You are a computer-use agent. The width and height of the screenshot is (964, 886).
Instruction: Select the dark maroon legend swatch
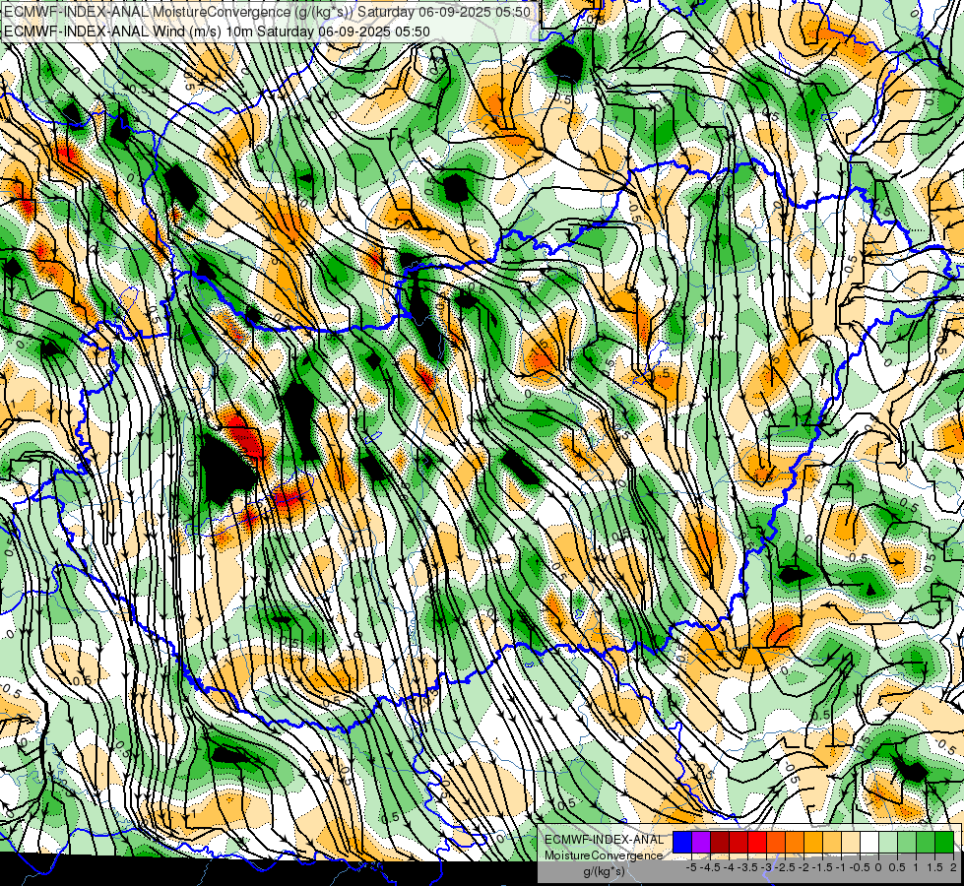pyautogui.click(x=720, y=842)
